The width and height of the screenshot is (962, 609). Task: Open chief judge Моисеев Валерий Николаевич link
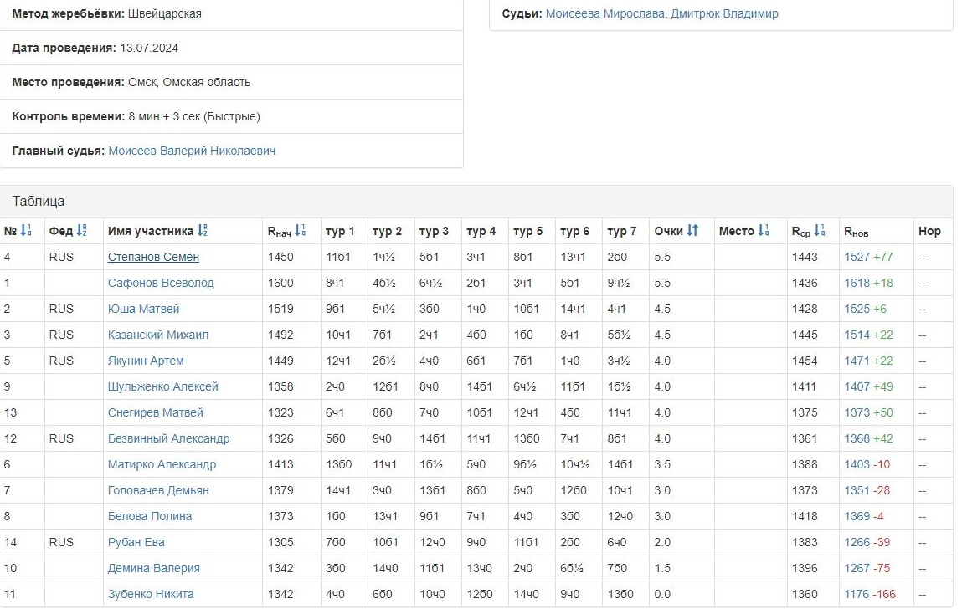pos(192,151)
